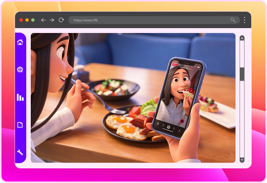The width and height of the screenshot is (267, 183).
Task: Tap the center icon in phone's bottom bar
Action: [x=168, y=127]
